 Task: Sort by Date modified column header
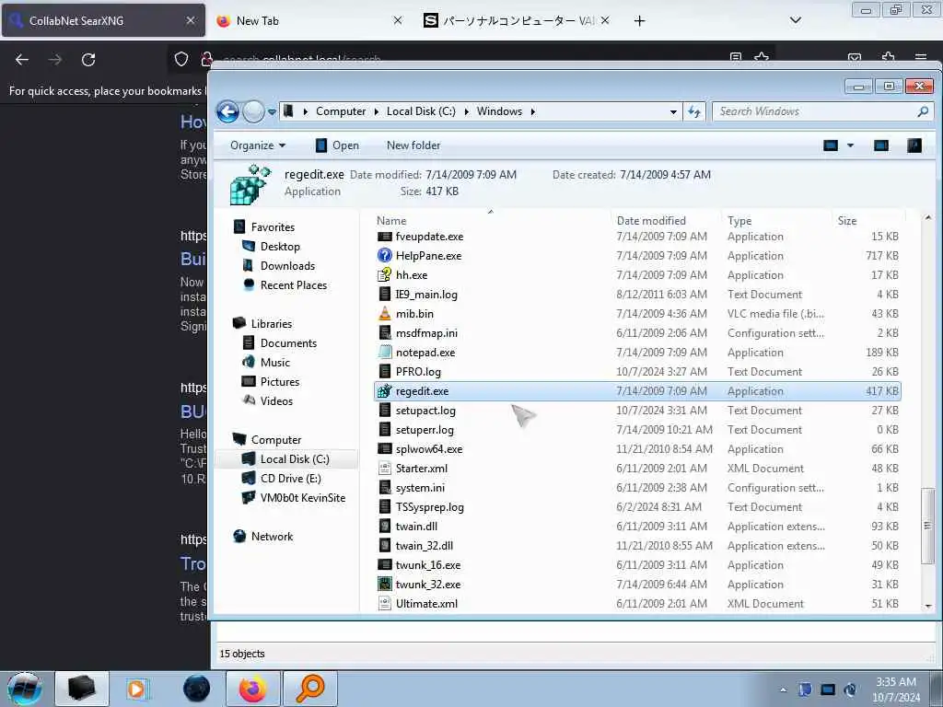pos(651,221)
